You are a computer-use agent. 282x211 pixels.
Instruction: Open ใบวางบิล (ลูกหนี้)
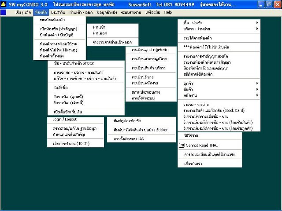pos(86,97)
